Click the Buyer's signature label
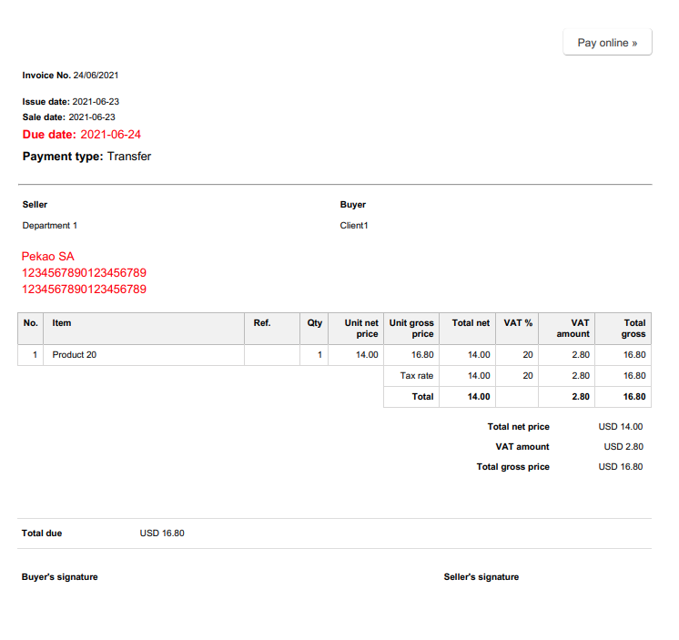Screen dimensions: 679x640 tap(59, 577)
